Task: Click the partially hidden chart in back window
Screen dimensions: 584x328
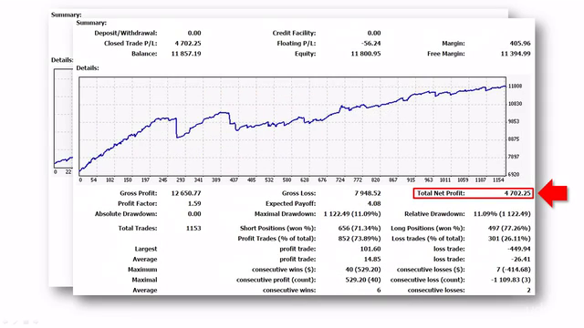Action: (63, 118)
